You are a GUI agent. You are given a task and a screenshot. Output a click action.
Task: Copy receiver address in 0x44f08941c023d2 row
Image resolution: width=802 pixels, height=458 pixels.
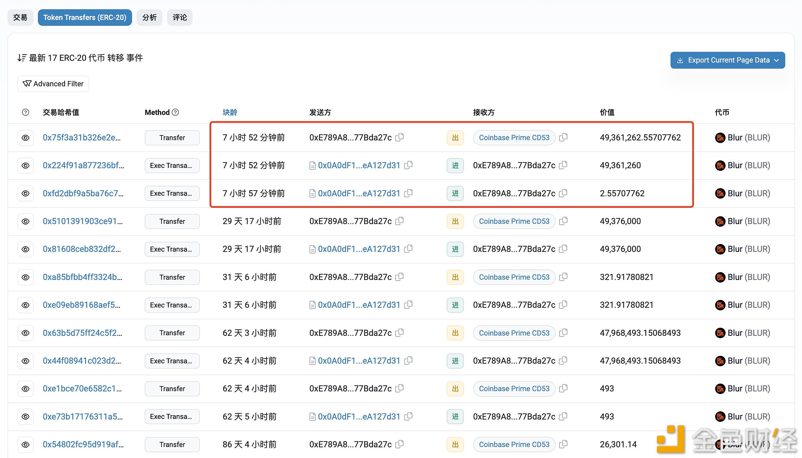tap(563, 360)
